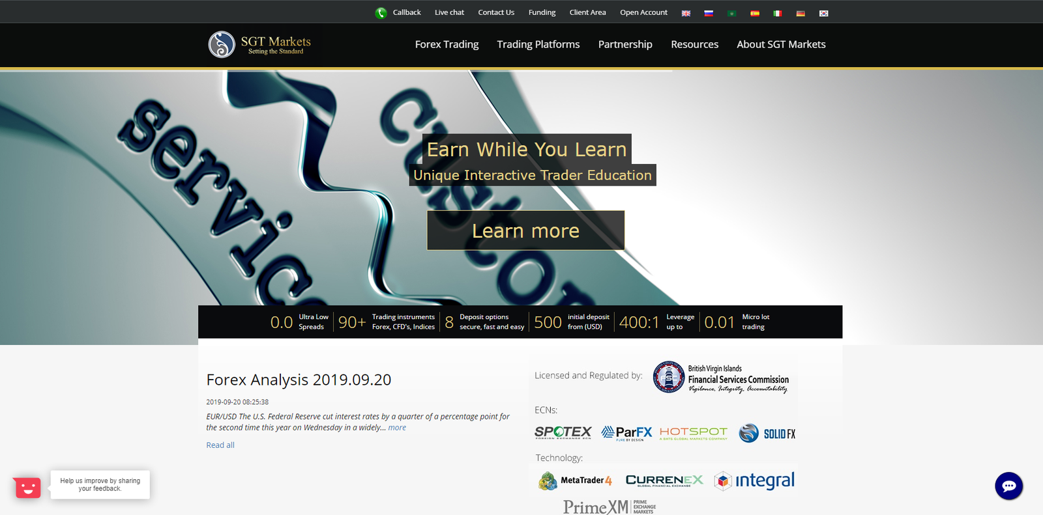Image resolution: width=1043 pixels, height=515 pixels.
Task: Open the Client Area link
Action: tap(587, 12)
